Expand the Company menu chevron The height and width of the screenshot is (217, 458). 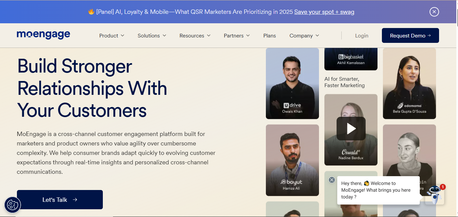(317, 35)
